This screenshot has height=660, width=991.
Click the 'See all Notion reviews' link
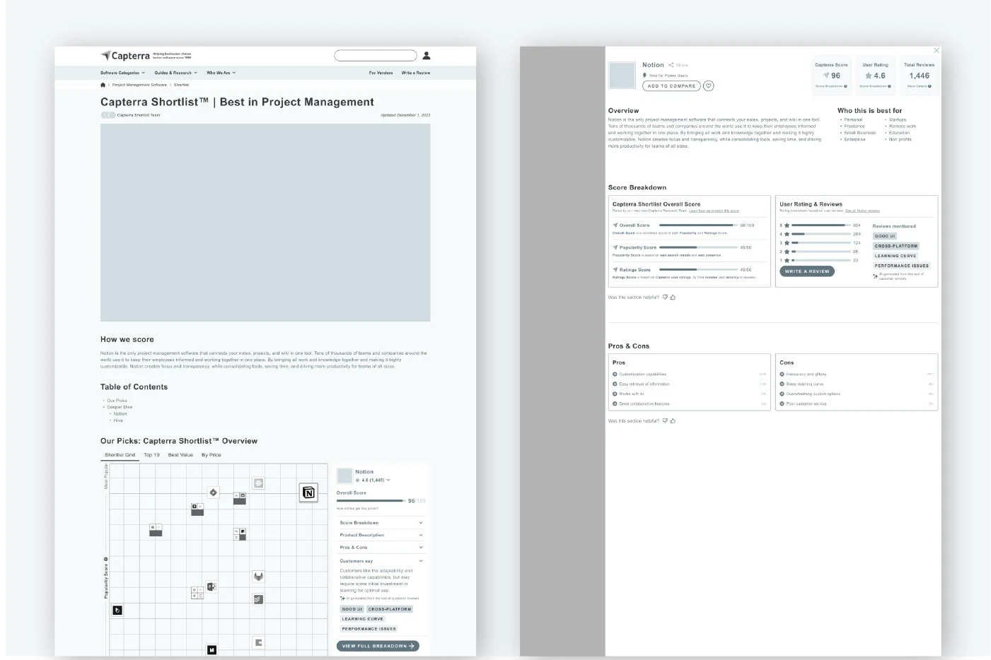pos(862,211)
